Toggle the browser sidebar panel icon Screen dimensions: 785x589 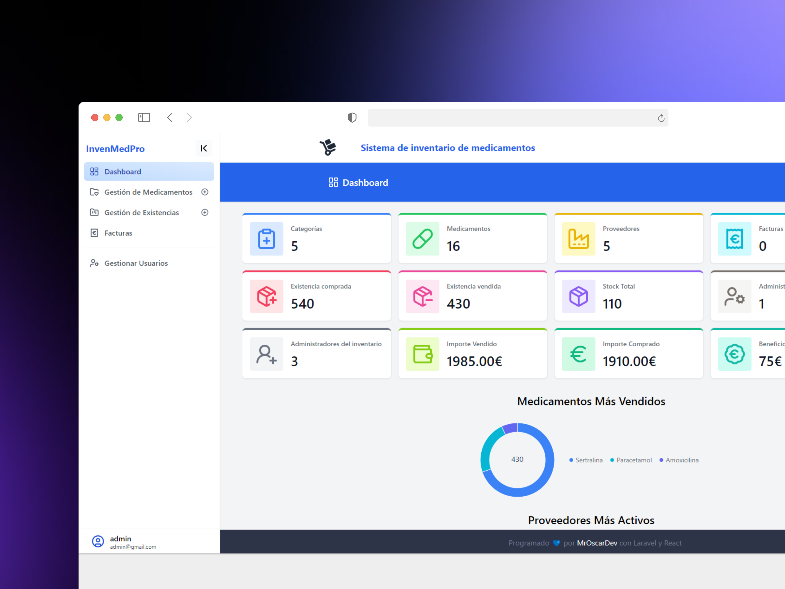(144, 118)
